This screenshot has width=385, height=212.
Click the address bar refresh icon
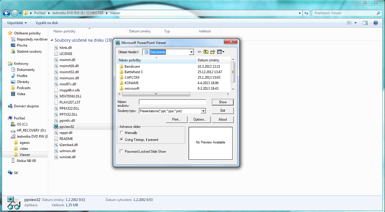(306, 13)
